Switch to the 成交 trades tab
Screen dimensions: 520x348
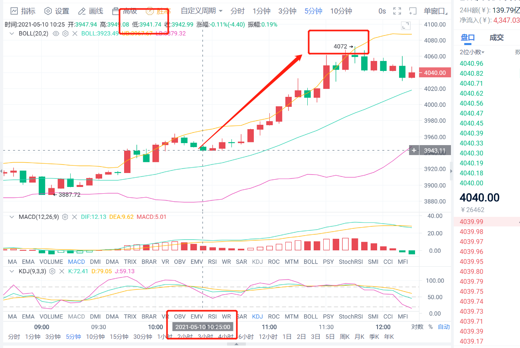pos(496,37)
